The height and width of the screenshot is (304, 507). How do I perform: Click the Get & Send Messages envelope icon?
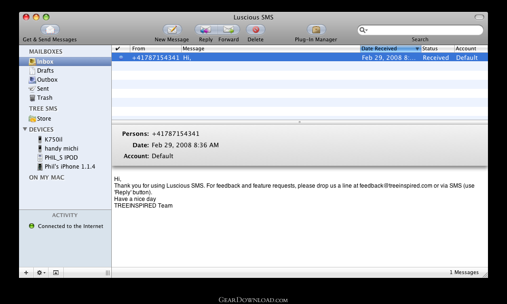[50, 30]
